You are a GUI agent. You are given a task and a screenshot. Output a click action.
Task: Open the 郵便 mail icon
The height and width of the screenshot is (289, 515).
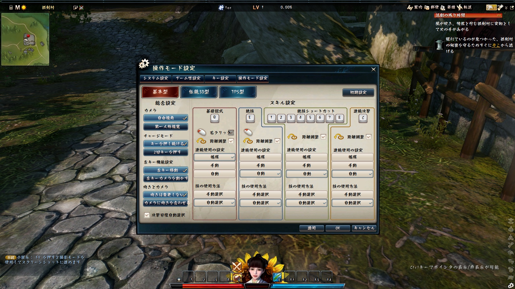(x=427, y=7)
